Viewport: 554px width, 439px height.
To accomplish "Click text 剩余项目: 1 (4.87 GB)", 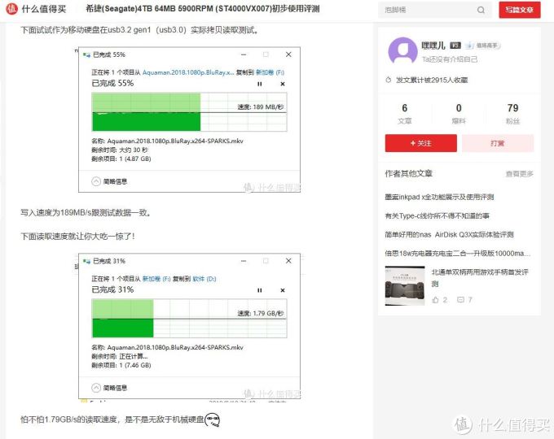I will (121, 159).
